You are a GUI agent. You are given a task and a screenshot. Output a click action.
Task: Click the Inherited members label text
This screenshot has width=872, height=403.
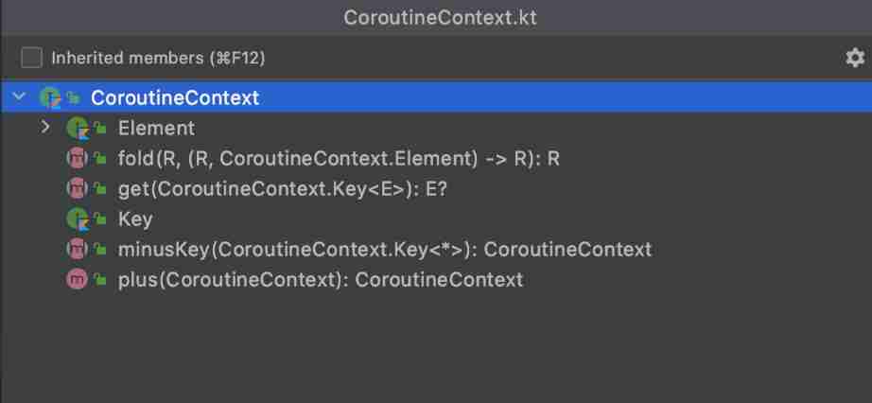click(158, 58)
